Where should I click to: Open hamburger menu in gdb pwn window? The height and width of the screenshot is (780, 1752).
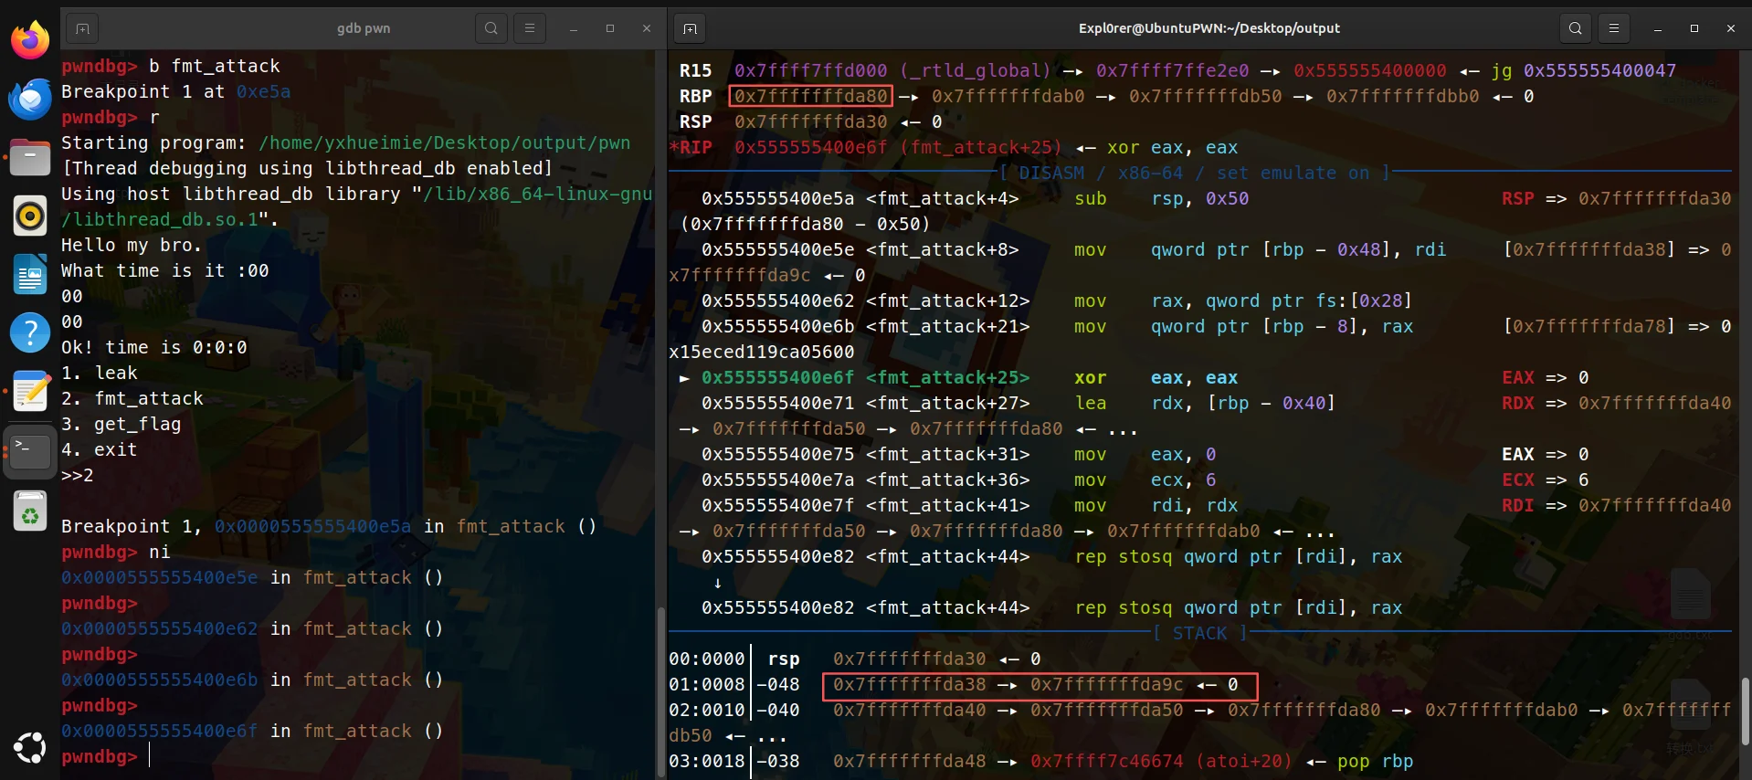coord(530,28)
